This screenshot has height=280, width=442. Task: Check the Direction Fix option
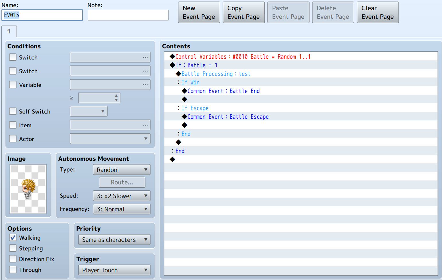tap(13, 259)
